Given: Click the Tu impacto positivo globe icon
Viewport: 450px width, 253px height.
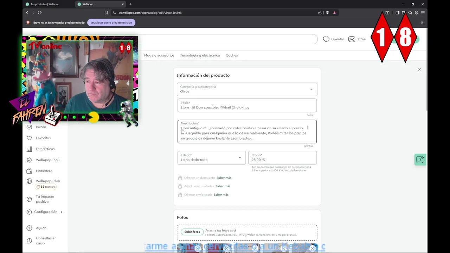Looking at the screenshot, I should pos(29,199).
